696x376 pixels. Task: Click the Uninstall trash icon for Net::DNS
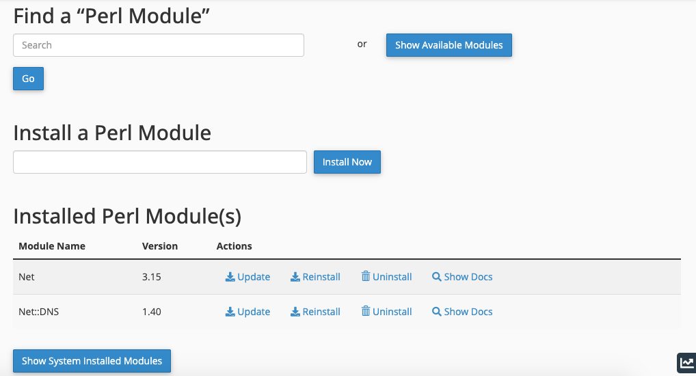click(x=366, y=311)
